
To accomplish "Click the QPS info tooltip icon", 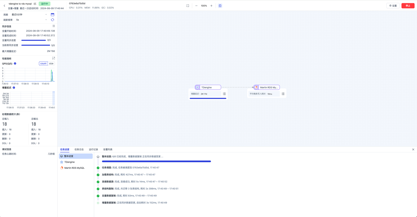I will (15, 64).
